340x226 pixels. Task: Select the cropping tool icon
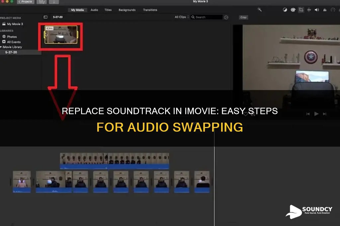point(301,10)
